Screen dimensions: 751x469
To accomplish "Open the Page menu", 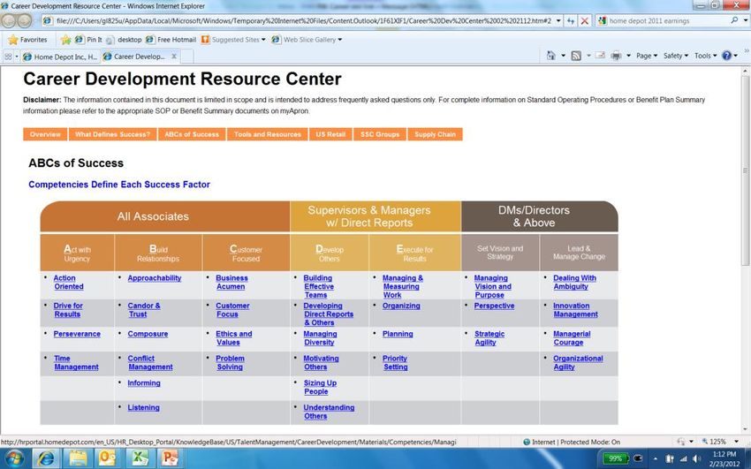I will pyautogui.click(x=647, y=56).
